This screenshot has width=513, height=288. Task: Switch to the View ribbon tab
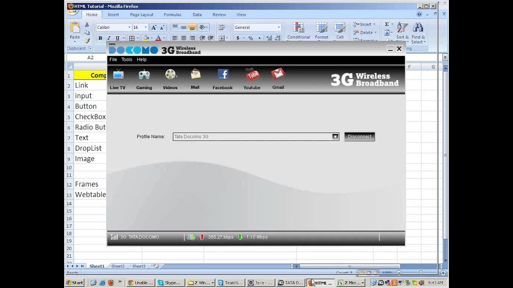point(241,15)
